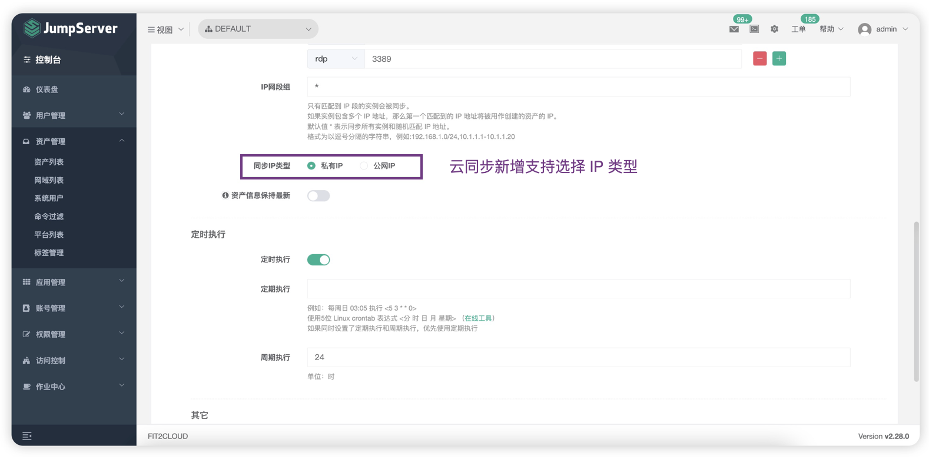Remove the rdp protocol row with minus button
Screen dimensions: 929x459
tap(759, 59)
